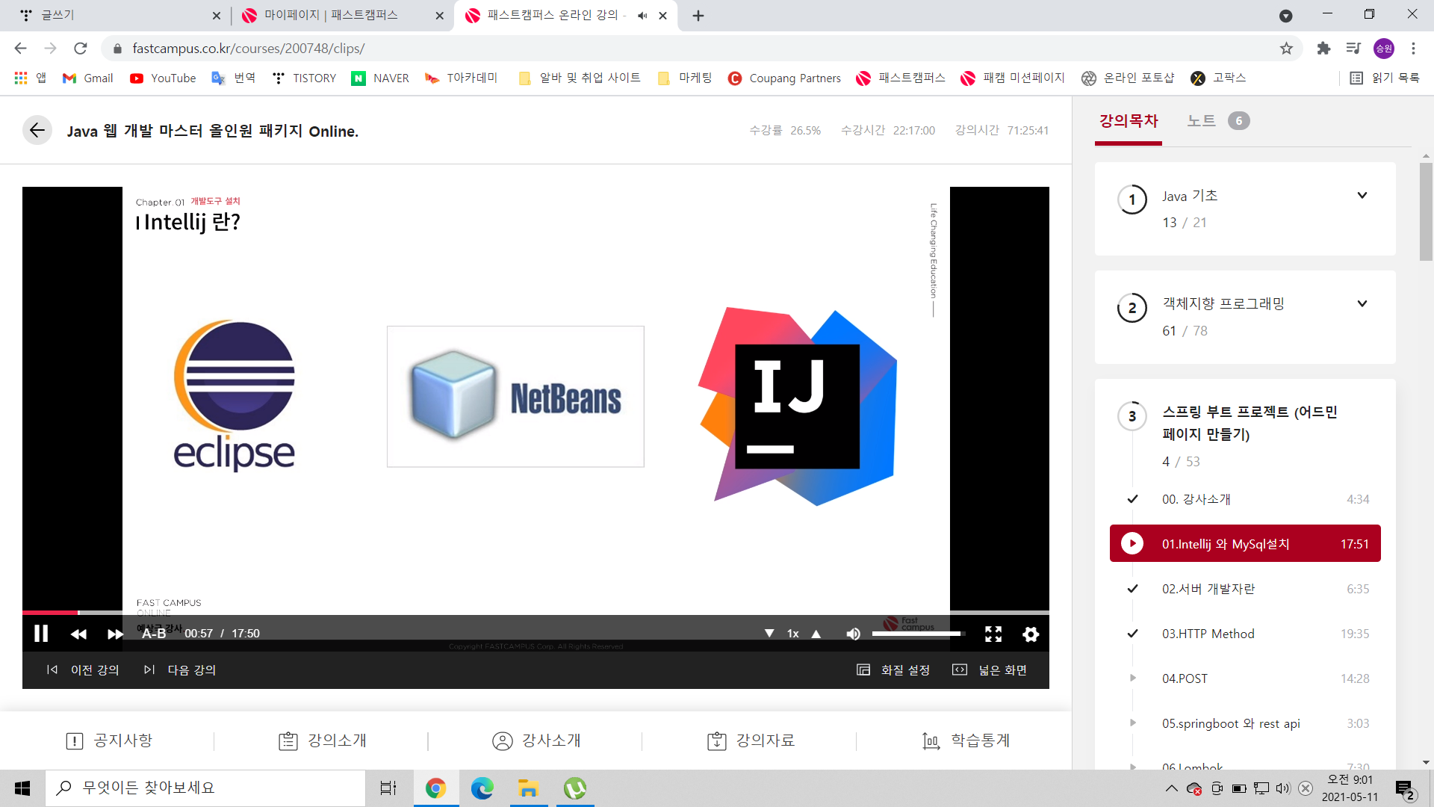
Task: Bookmark this page with the star icon
Action: point(1286,49)
